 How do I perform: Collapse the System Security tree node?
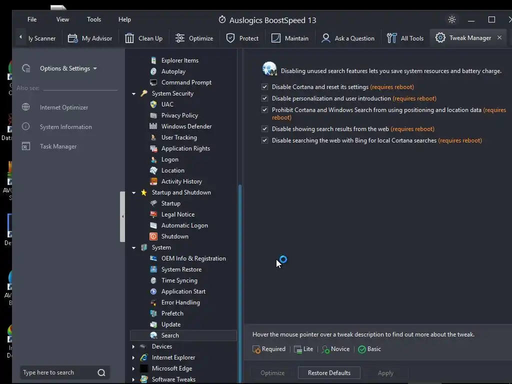click(x=134, y=93)
